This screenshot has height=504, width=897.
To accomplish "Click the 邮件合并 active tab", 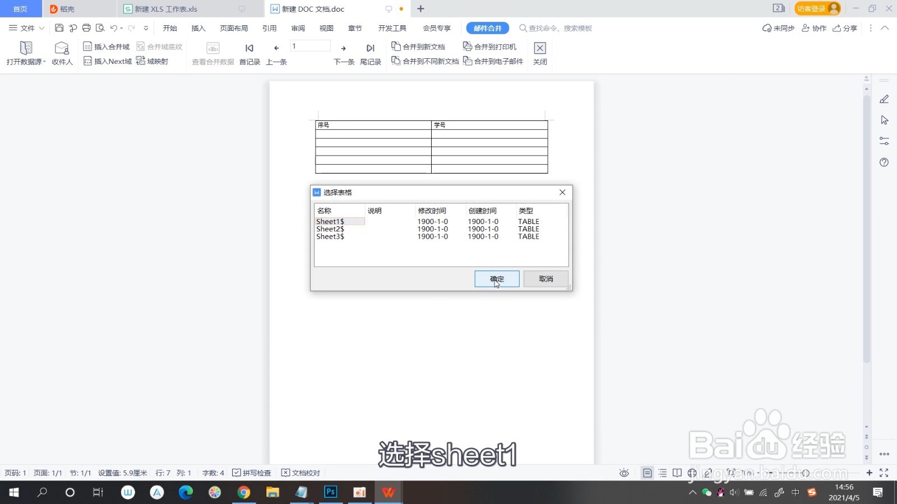I will [x=488, y=28].
